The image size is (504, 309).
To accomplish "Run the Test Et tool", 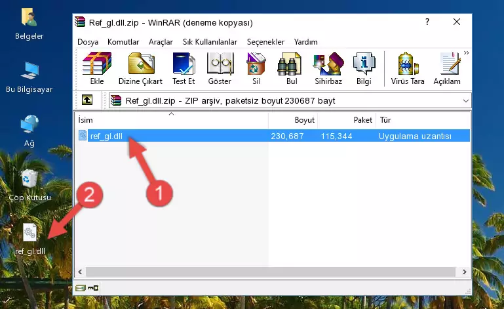I will (184, 68).
